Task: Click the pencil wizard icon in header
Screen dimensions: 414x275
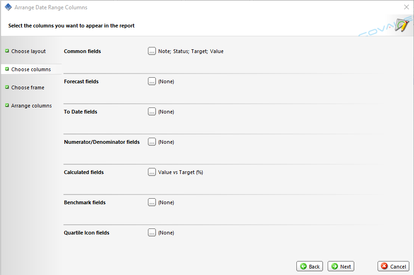Action: coord(402,25)
